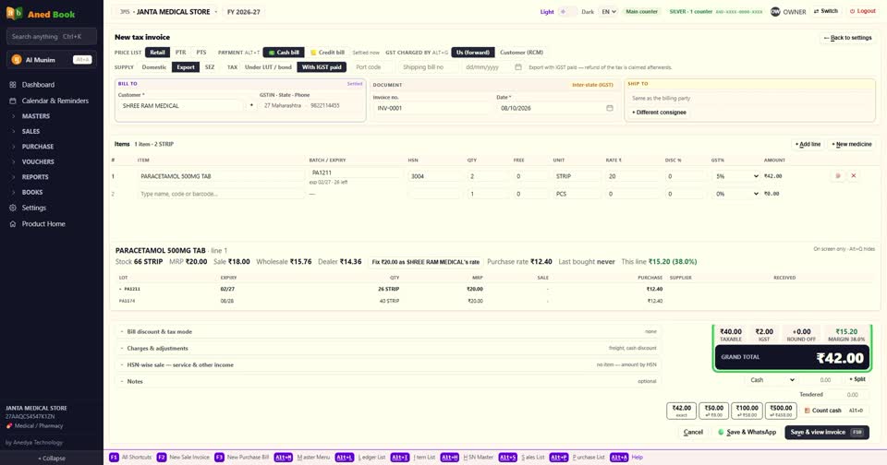
Task: Open Master Menu via Alt+M badge
Action: (x=284, y=457)
